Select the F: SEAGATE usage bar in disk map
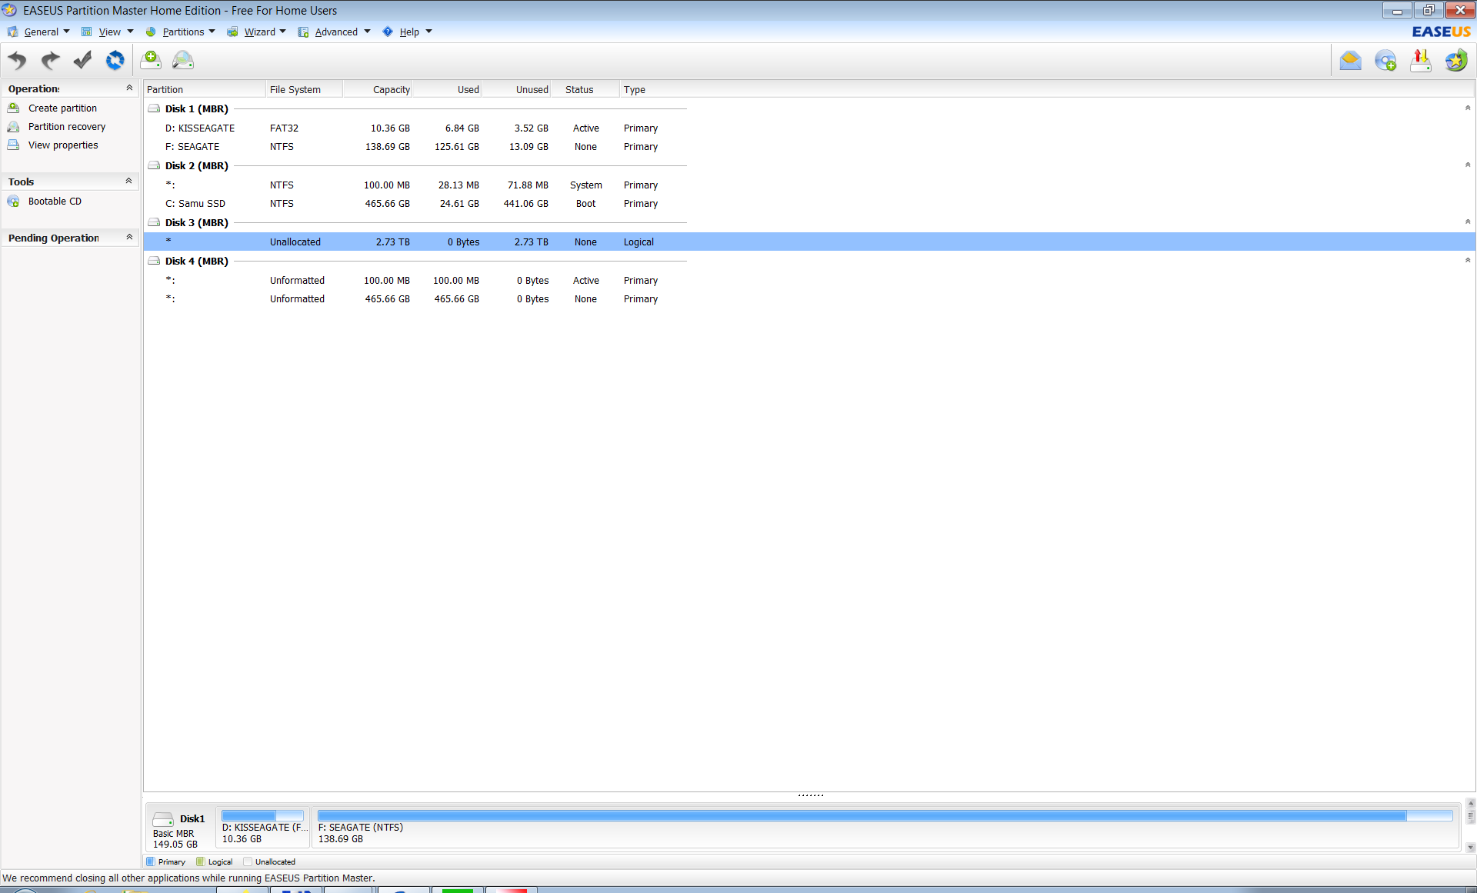1477x893 pixels. click(885, 815)
